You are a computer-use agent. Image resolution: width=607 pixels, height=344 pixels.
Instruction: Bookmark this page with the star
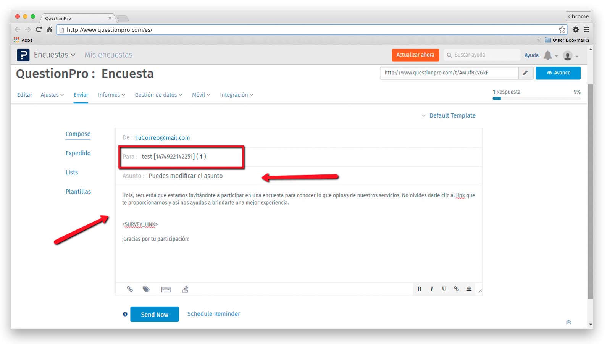click(562, 29)
